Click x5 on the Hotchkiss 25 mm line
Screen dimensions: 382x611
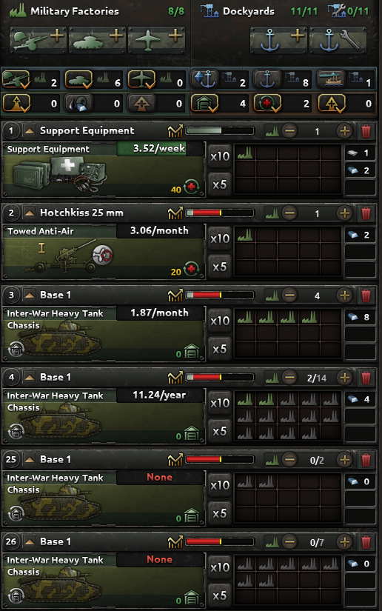pyautogui.click(x=220, y=267)
